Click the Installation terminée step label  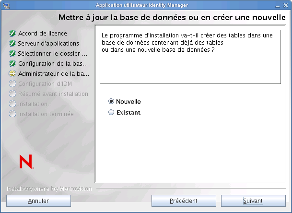[x=46, y=114]
